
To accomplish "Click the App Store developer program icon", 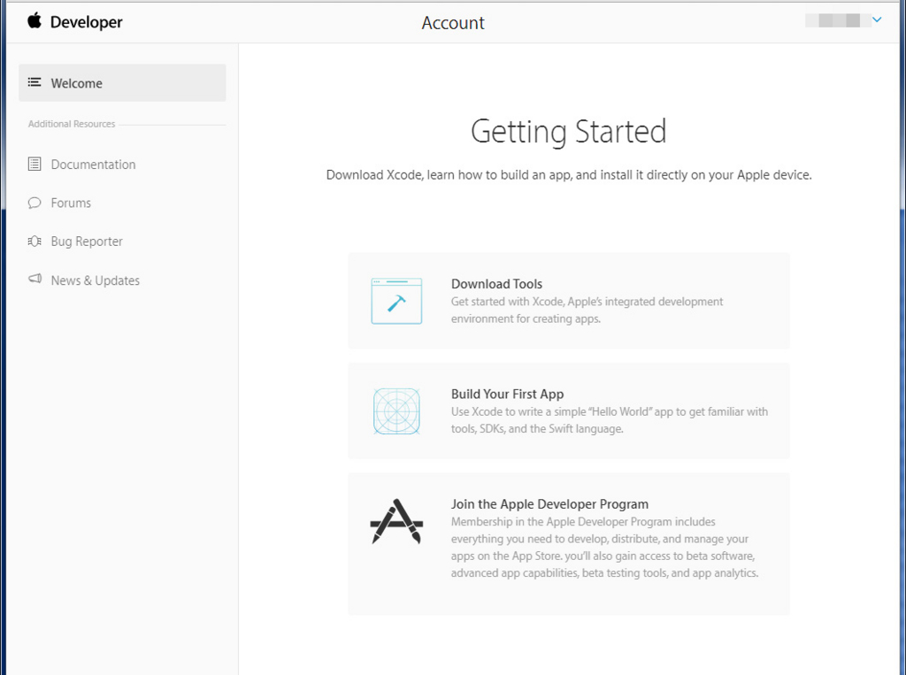I will point(396,521).
